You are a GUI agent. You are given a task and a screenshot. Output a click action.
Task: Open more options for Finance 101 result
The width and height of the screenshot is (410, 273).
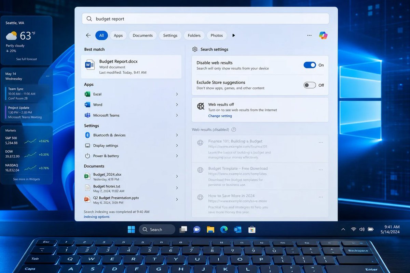pyautogui.click(x=321, y=143)
